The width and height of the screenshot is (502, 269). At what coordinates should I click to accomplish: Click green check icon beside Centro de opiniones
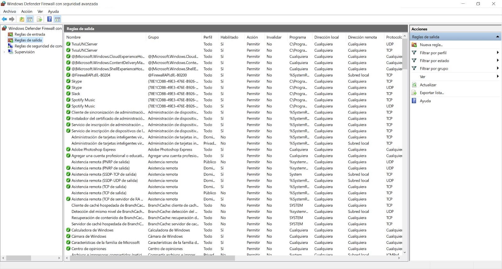[x=68, y=249]
